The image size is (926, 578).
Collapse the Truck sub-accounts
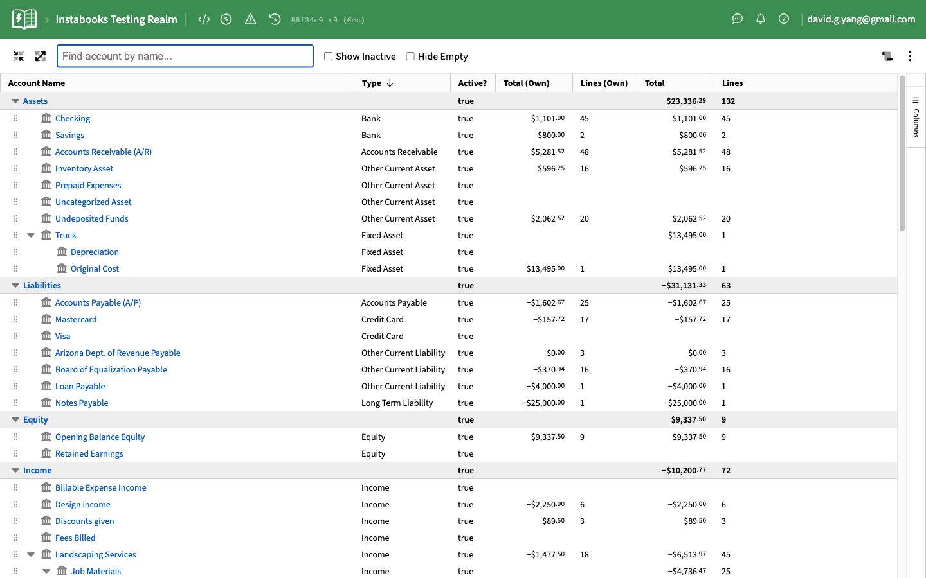coord(31,235)
